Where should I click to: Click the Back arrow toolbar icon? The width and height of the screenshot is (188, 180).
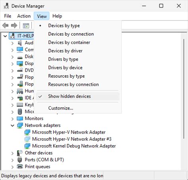coord(6,25)
